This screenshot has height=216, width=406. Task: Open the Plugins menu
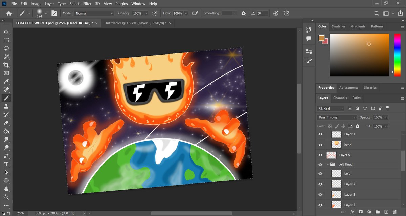tap(121, 4)
